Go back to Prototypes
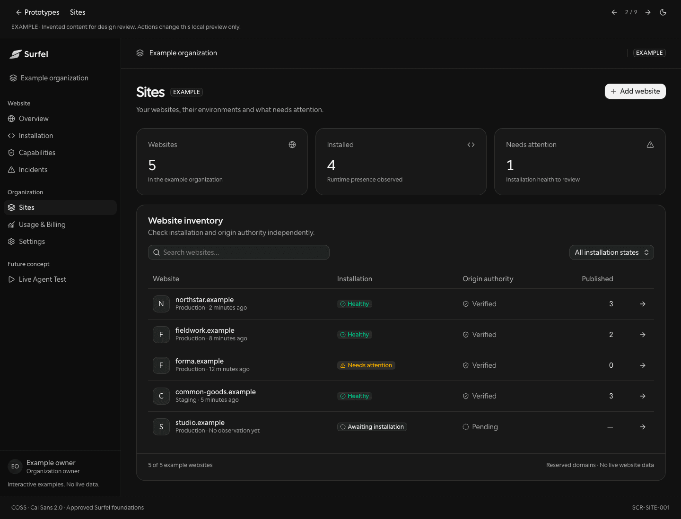Viewport: 681px width, 519px height. pos(37,12)
